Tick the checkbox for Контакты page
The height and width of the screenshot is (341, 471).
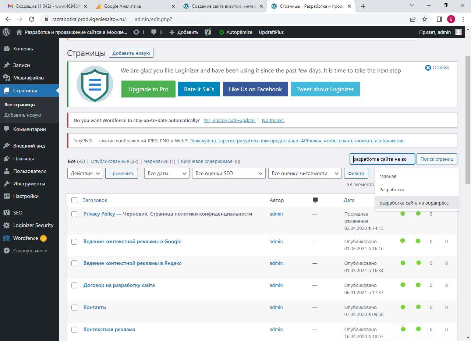pos(74,308)
